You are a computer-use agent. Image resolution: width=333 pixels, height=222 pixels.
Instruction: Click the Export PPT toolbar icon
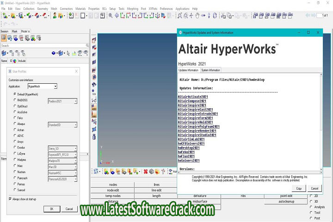pyautogui.click(x=45, y=16)
